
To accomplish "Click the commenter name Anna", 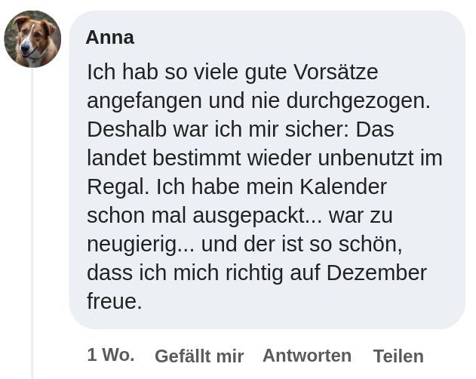I will click(110, 38).
